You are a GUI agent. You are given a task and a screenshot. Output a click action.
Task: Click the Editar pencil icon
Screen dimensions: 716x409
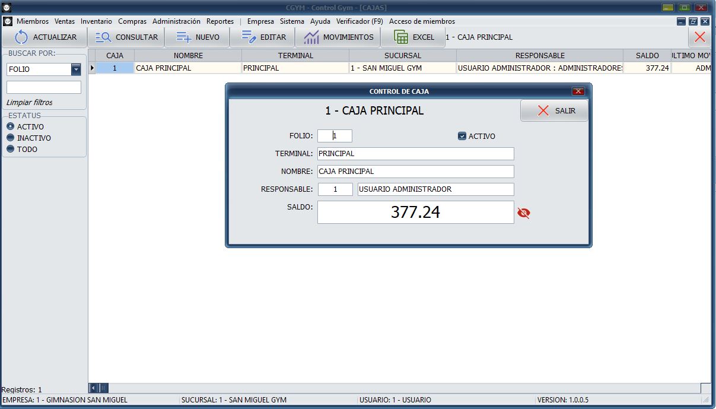pos(249,37)
